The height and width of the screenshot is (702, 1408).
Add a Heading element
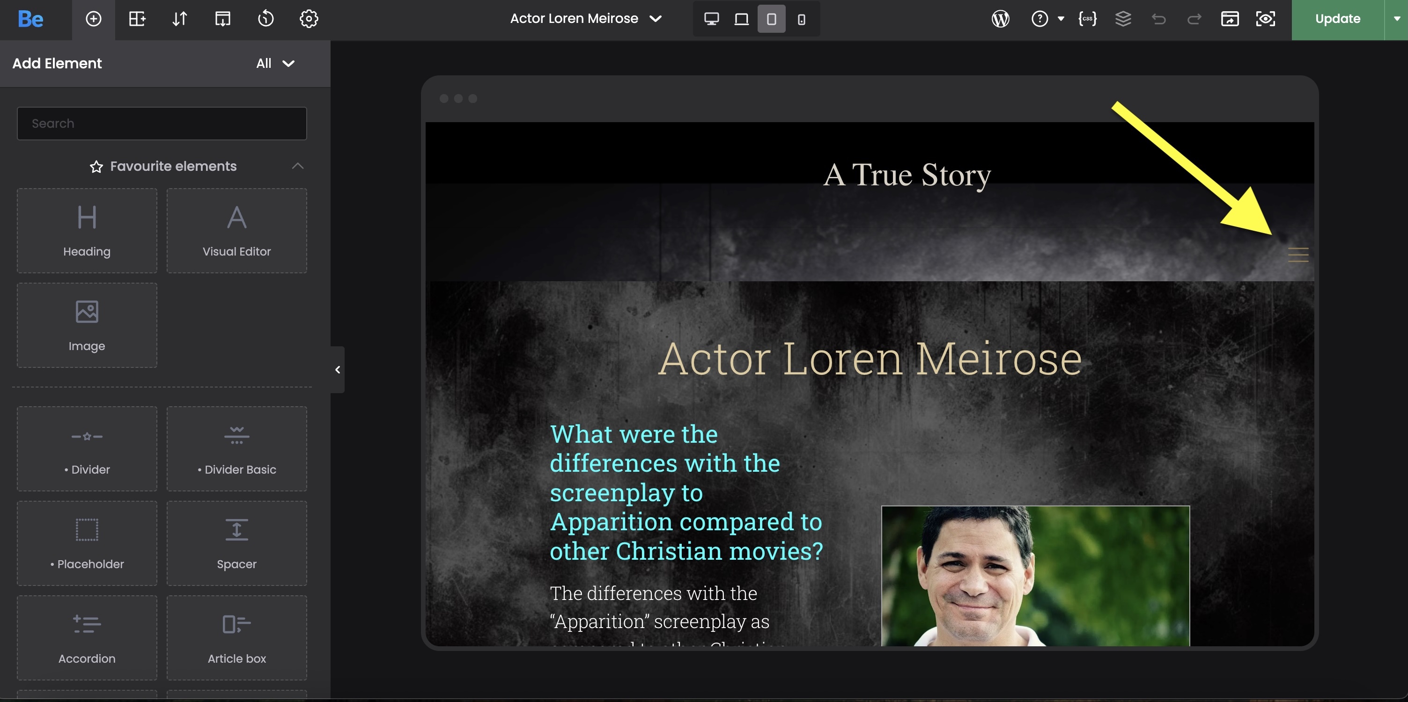pos(87,231)
